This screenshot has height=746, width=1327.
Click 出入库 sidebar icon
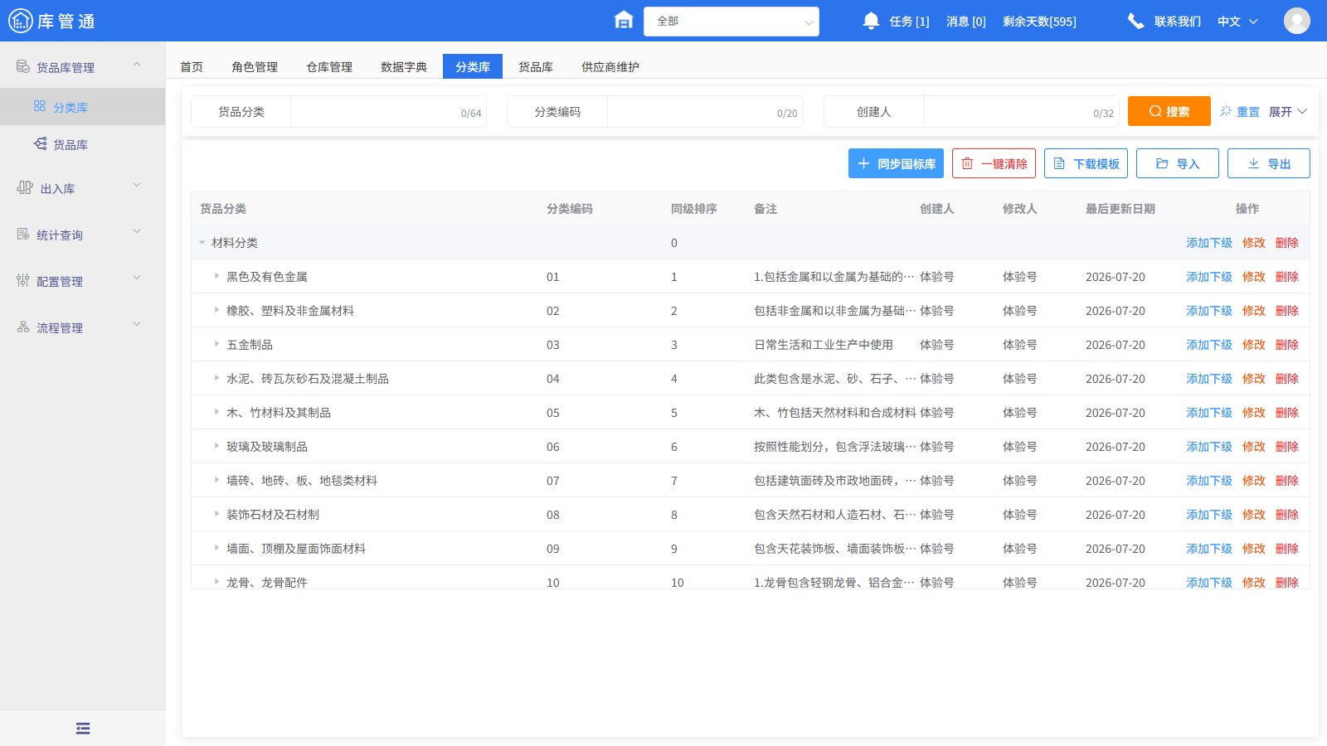click(x=25, y=188)
